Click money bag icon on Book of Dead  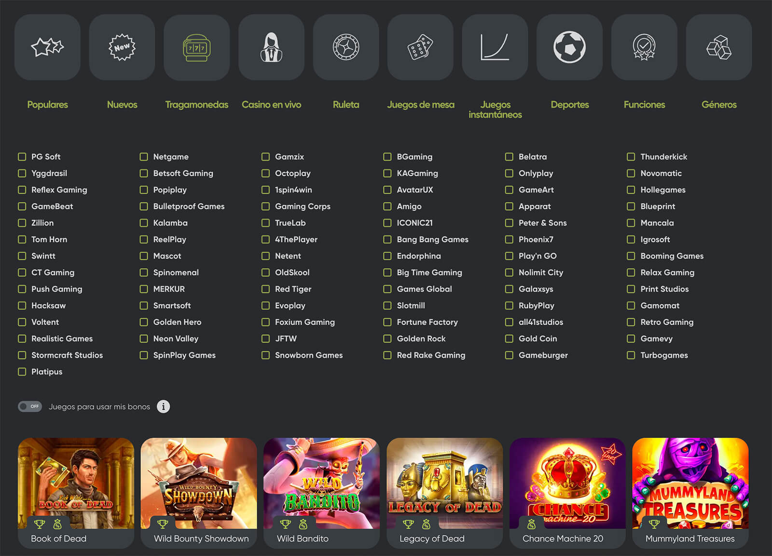pyautogui.click(x=57, y=524)
